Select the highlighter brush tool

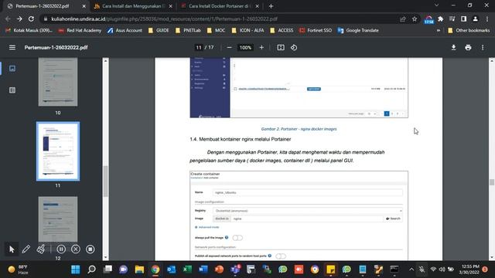(x=41, y=249)
